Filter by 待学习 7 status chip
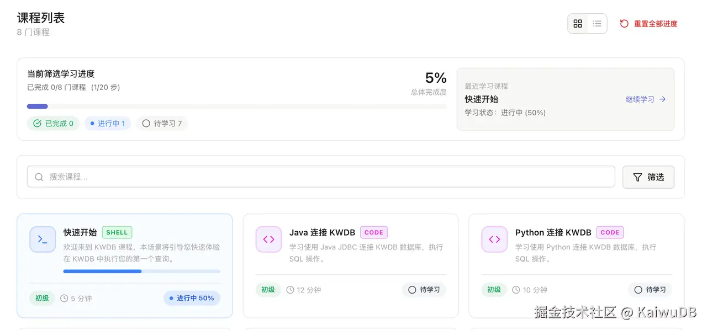The height and width of the screenshot is (330, 707). coord(162,124)
